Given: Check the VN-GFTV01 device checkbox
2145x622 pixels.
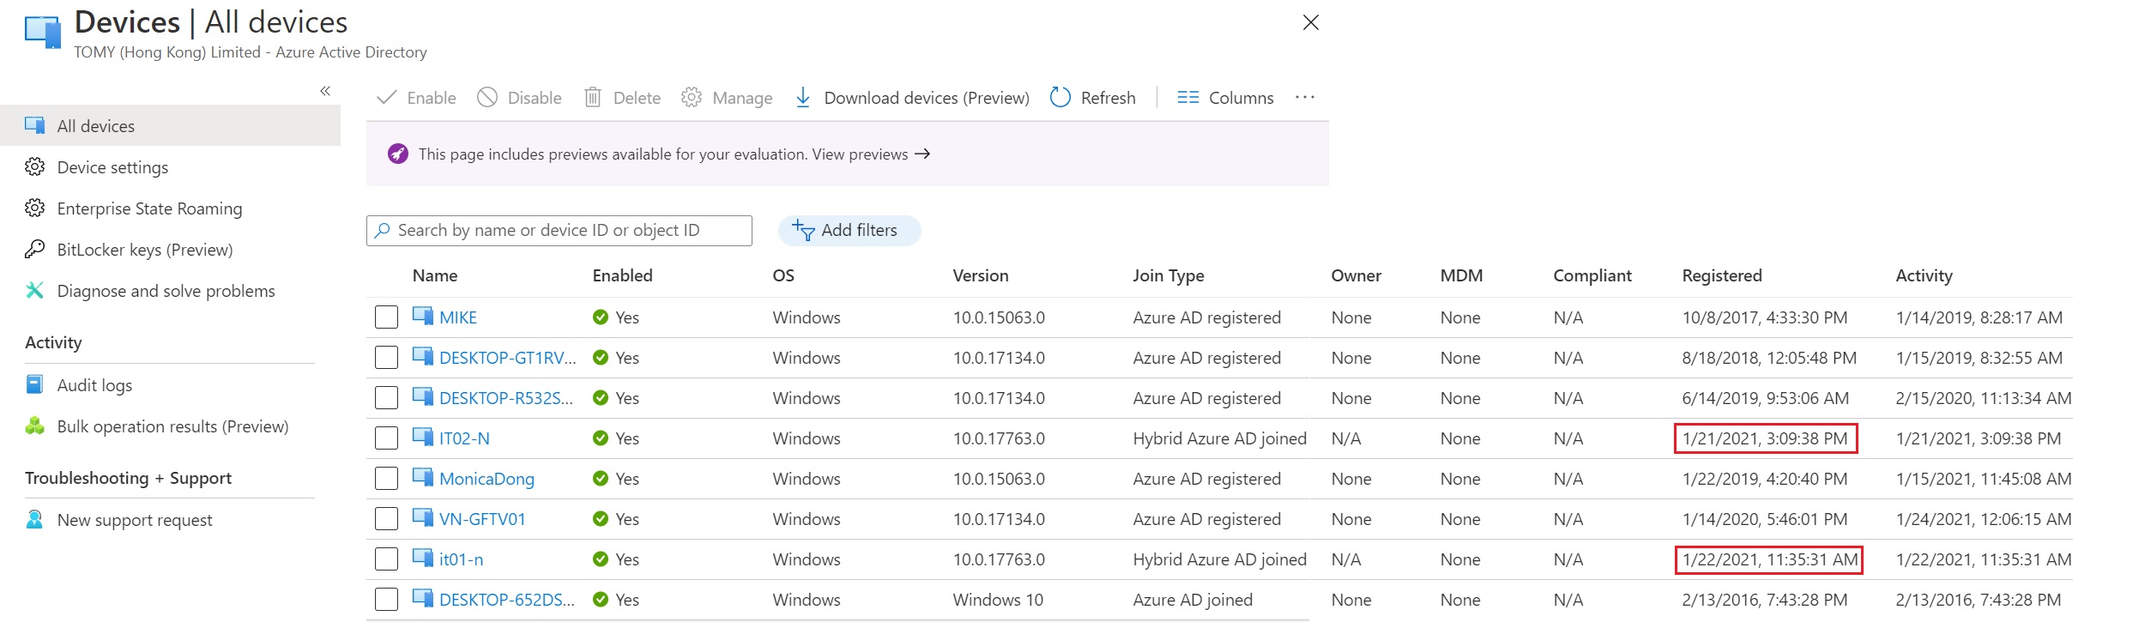Looking at the screenshot, I should tap(387, 519).
